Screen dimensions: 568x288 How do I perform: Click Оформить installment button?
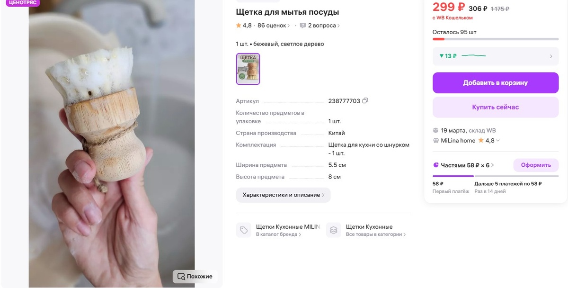point(536,165)
